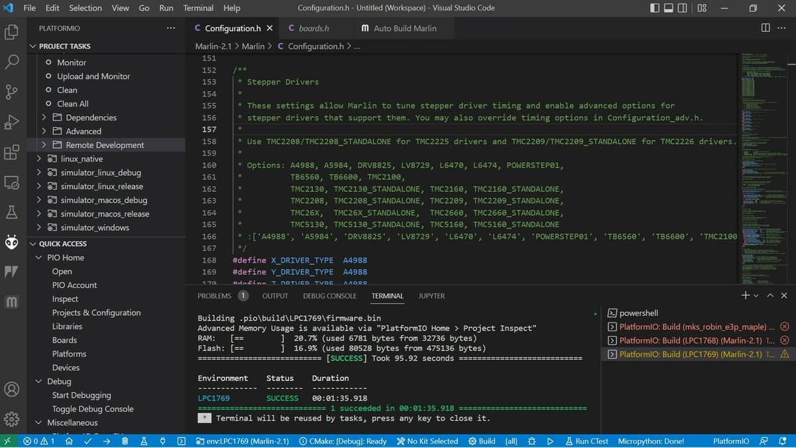Image resolution: width=796 pixels, height=448 pixels.
Task: Toggle the primary side bar layout button
Action: tap(655, 8)
